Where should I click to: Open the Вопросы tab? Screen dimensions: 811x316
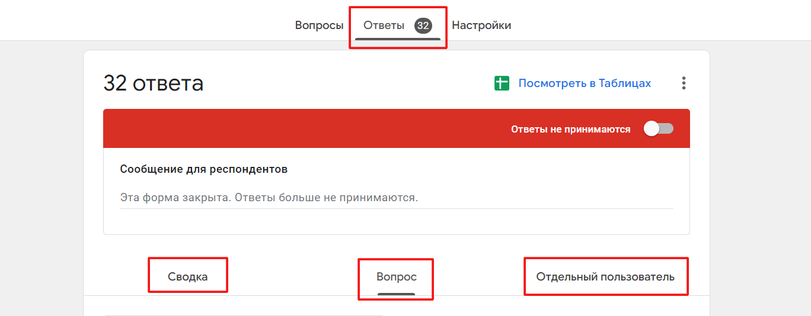319,25
